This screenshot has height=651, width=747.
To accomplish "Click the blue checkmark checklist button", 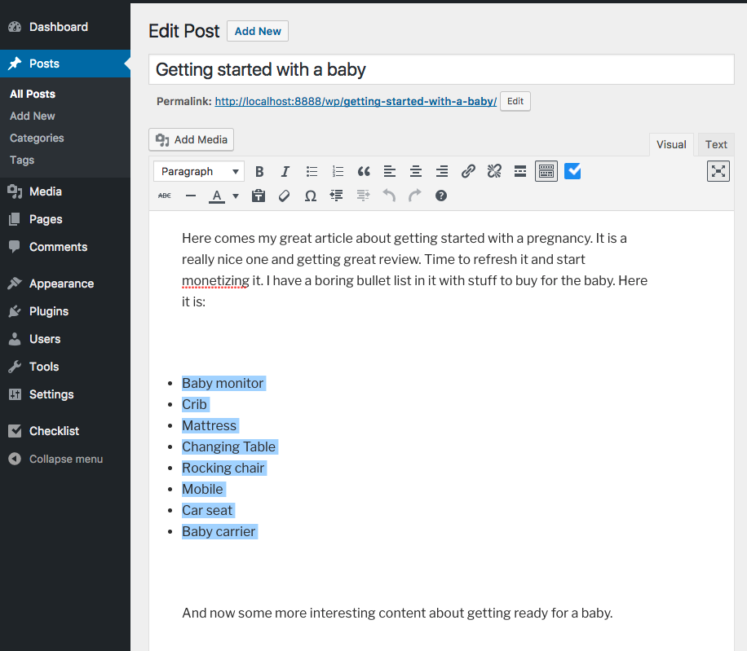I will (572, 171).
